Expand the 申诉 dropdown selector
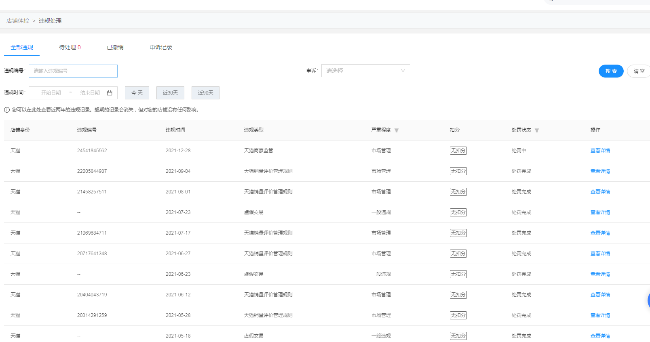This screenshot has height=342, width=650. pyautogui.click(x=366, y=71)
